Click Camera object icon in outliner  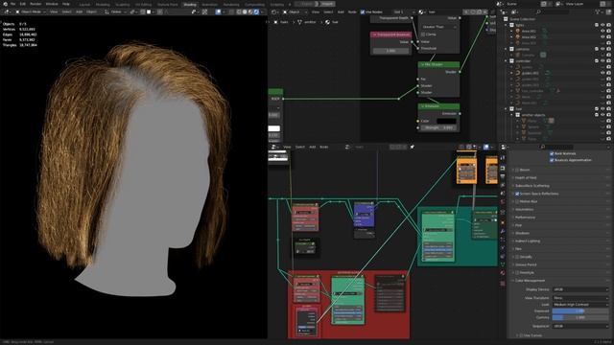(x=518, y=56)
